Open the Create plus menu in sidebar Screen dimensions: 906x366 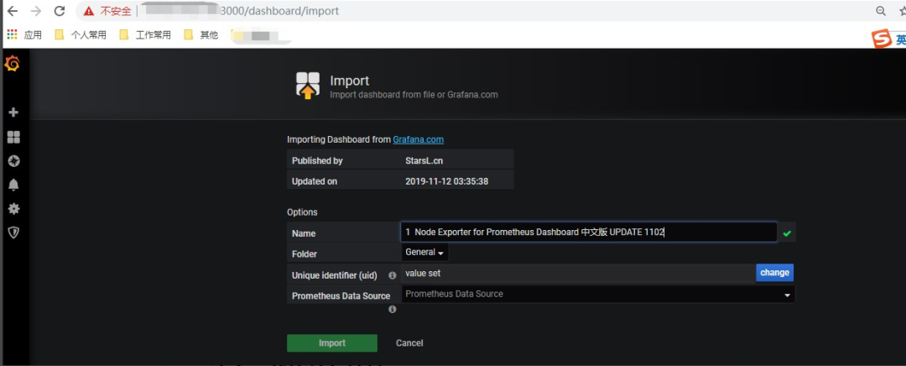[x=13, y=112]
